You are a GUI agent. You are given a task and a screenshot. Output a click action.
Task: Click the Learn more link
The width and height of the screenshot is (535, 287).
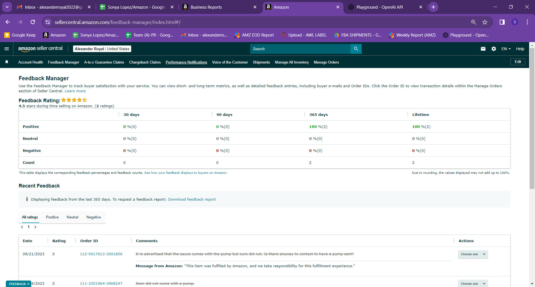[75, 91]
